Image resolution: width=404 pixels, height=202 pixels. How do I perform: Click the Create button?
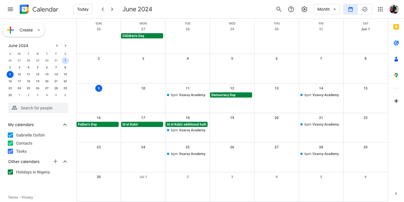click(x=24, y=30)
